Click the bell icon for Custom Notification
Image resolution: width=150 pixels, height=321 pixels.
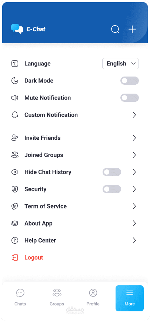pyautogui.click(x=15, y=115)
